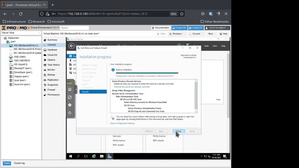Open the Hardware tab

click(x=52, y=50)
